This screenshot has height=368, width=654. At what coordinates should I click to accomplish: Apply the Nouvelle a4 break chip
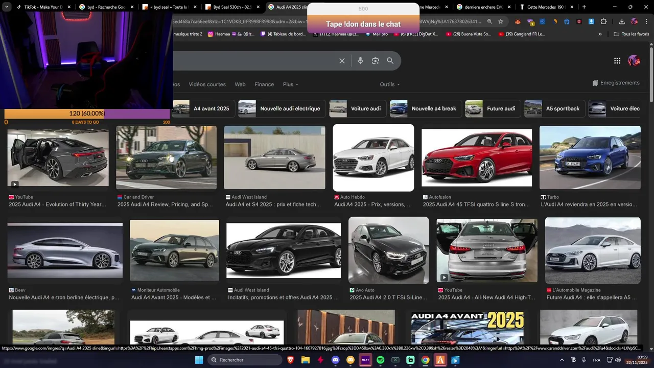[x=426, y=108]
